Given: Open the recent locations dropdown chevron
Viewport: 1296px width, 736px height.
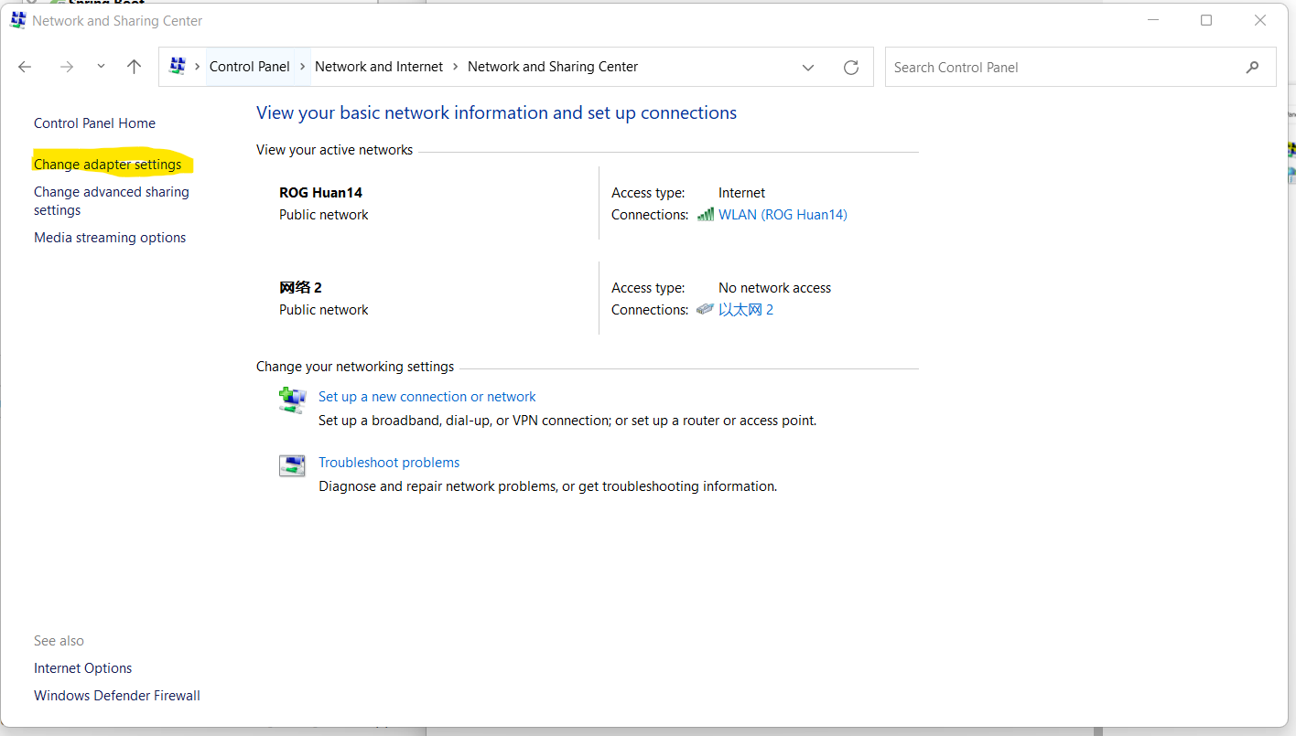Looking at the screenshot, I should (x=101, y=66).
